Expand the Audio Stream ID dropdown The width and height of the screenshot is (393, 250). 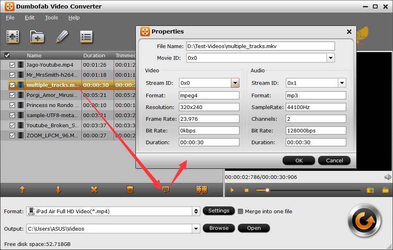click(342, 83)
